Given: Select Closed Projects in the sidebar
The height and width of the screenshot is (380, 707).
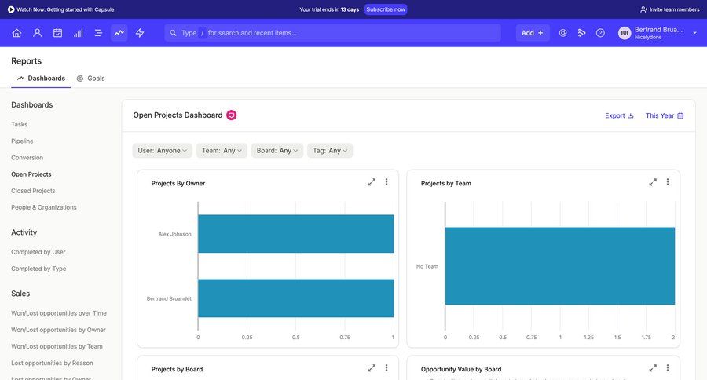Looking at the screenshot, I should pos(33,191).
